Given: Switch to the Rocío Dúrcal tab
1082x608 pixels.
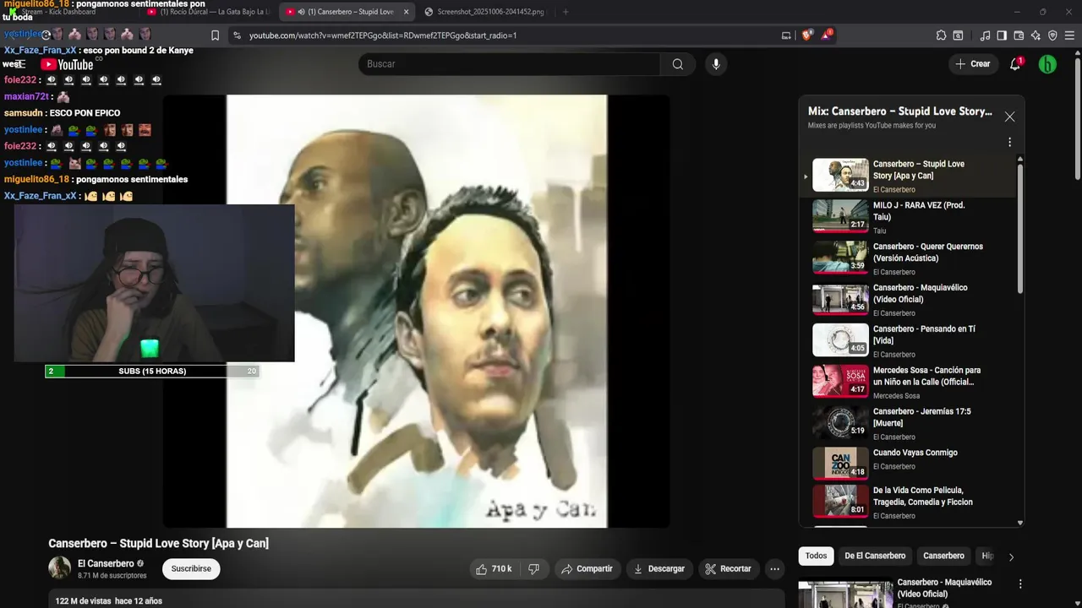Looking at the screenshot, I should 207,12.
